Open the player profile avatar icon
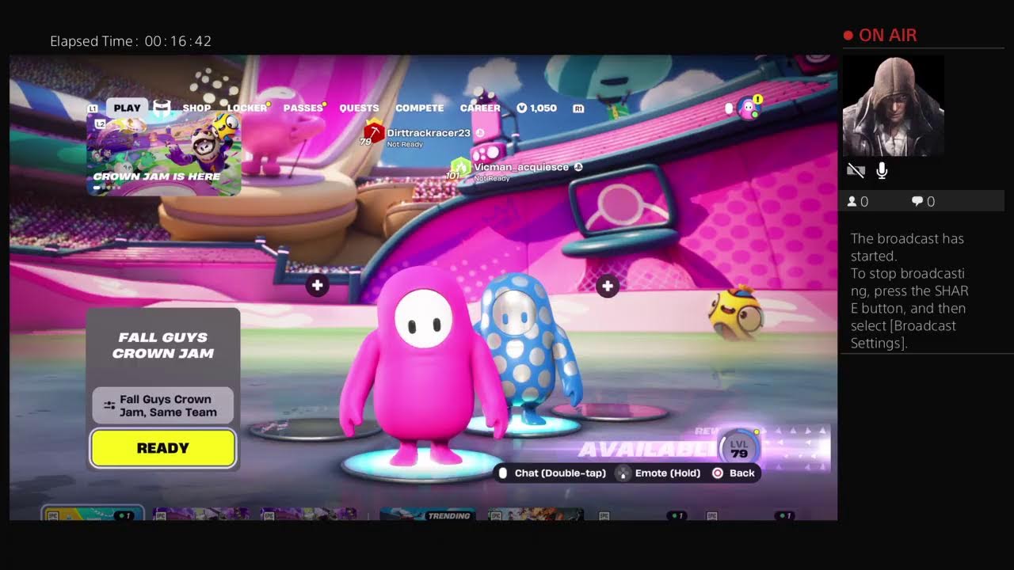 (748, 108)
